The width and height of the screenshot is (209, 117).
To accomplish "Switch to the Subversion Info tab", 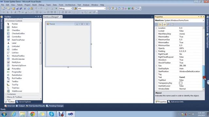I will tap(176, 102).
